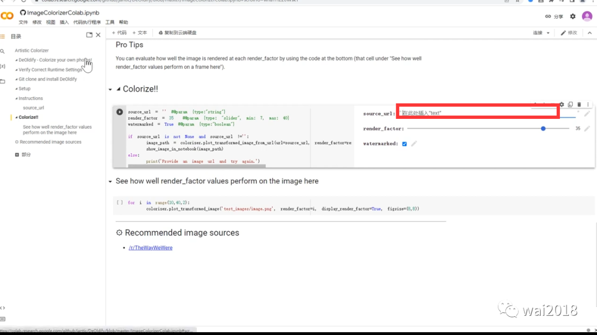This screenshot has width=597, height=335.
Task: Open cell settings gear in cell toolbar
Action: 562,104
